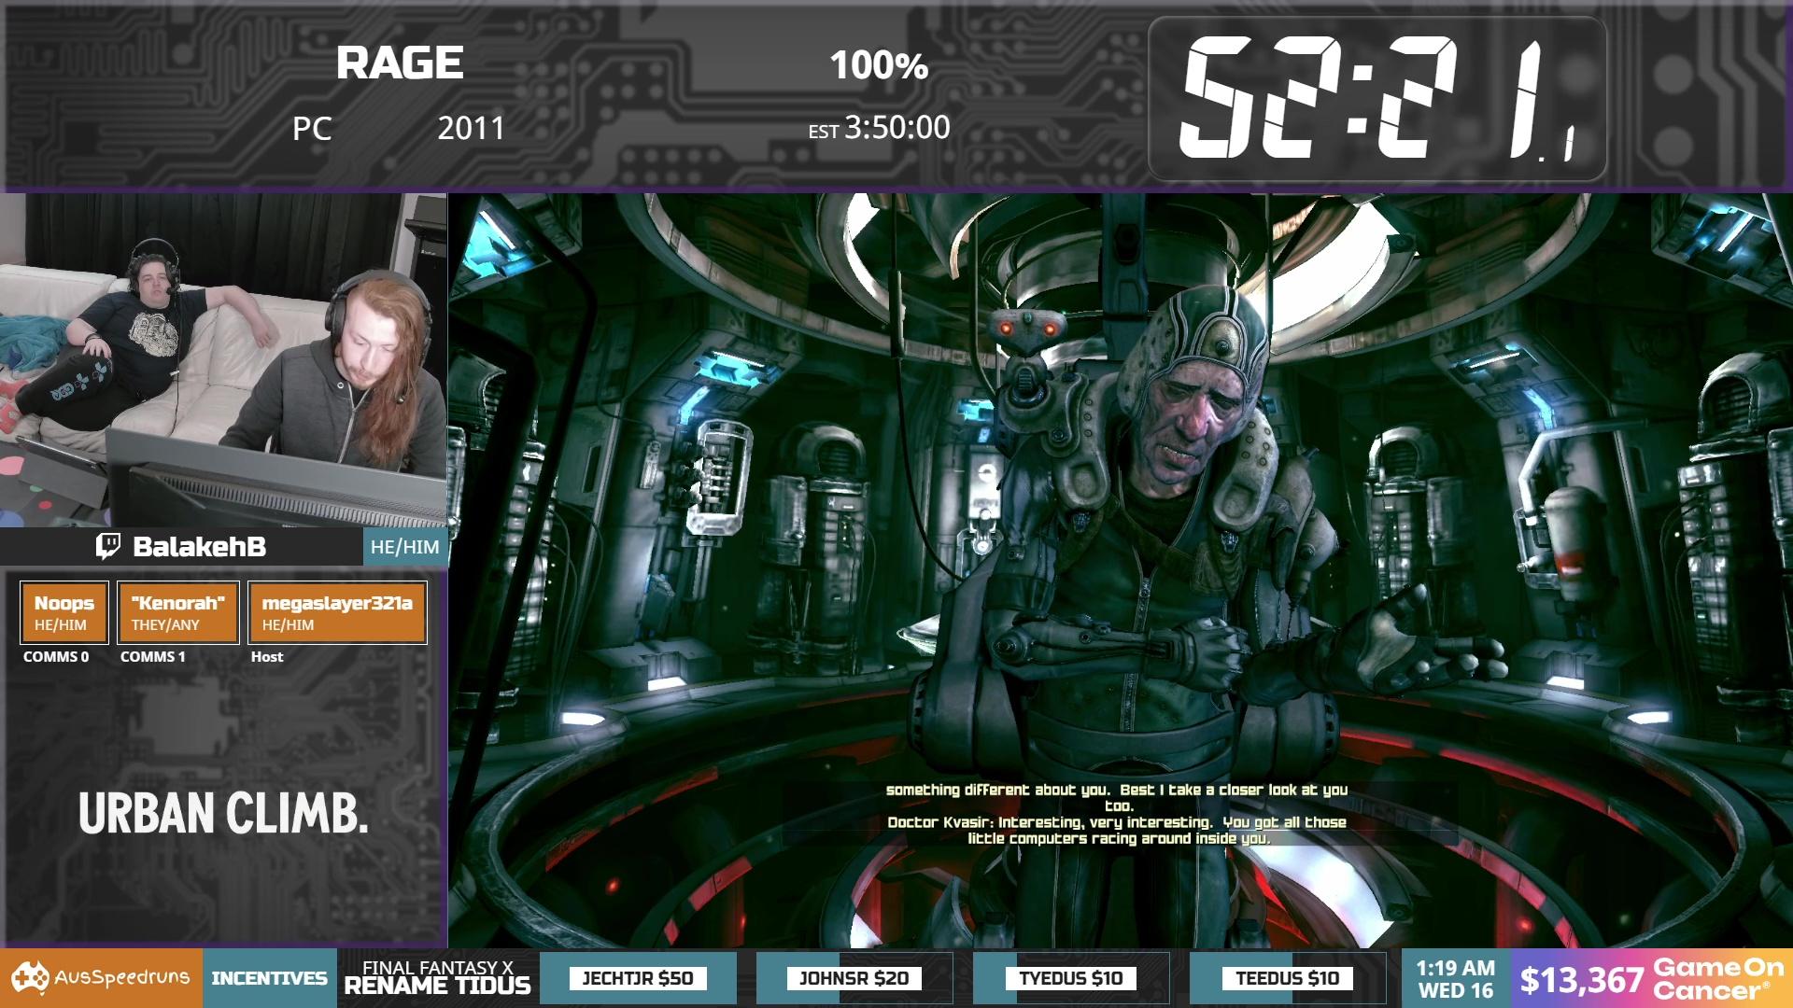Click the JOHNSR $20 incentive bar
Viewport: 1793px width, 1008px height.
[854, 978]
